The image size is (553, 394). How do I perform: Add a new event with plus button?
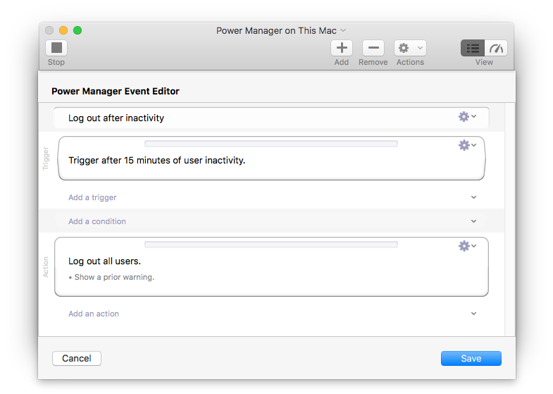tap(342, 48)
